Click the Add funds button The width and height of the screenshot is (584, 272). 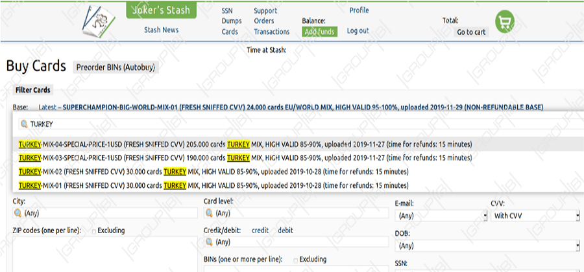pos(319,32)
